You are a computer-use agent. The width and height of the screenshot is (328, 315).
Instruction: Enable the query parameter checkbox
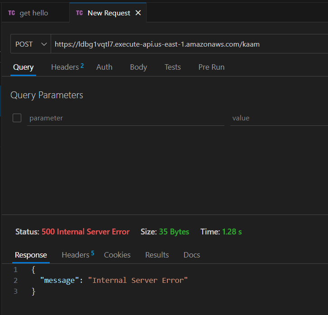pos(17,118)
